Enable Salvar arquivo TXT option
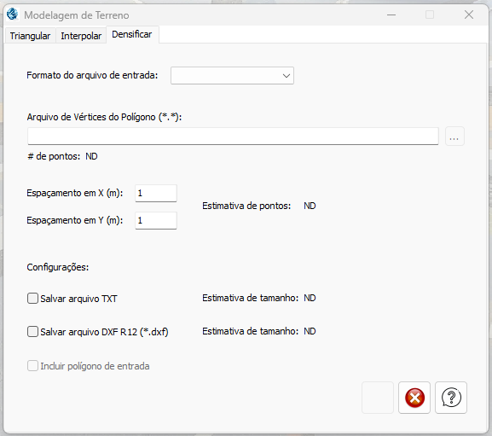492x436 pixels. (x=32, y=298)
